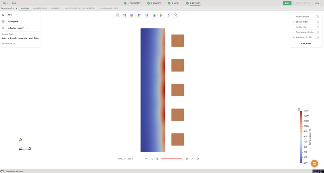Rotate view by -90 degrees
Viewport: 324px width, 173px height.
[x=169, y=15]
